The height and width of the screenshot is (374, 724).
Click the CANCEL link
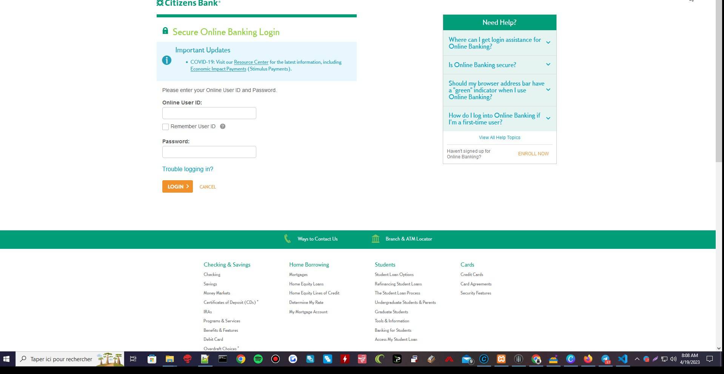tap(208, 187)
